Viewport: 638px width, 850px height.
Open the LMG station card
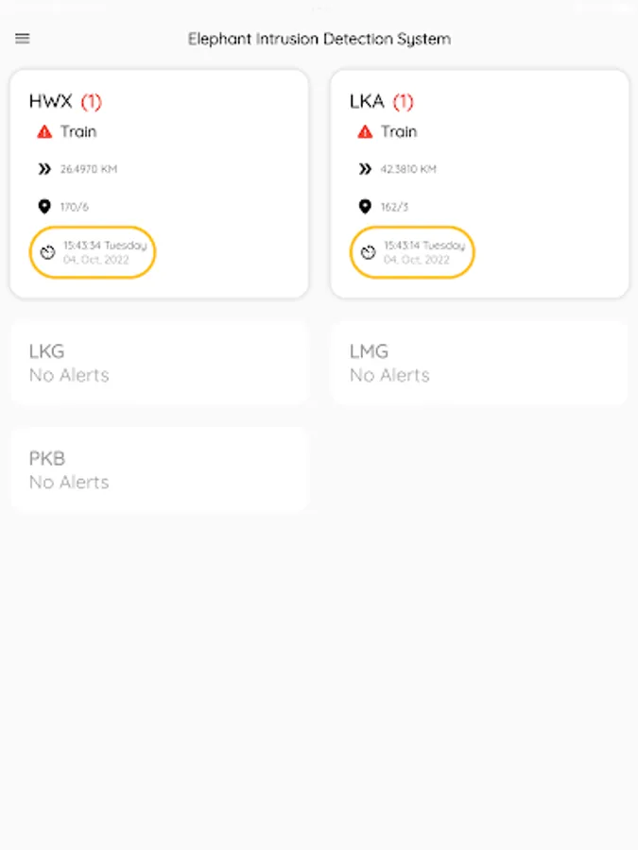479,363
